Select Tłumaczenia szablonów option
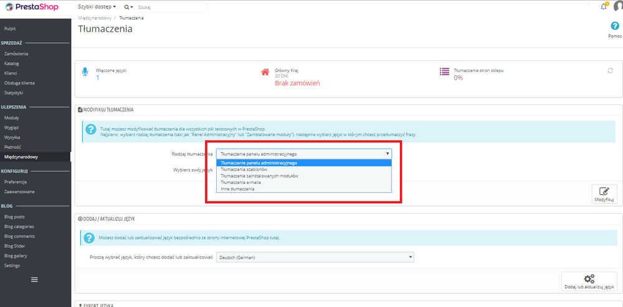 coord(304,169)
